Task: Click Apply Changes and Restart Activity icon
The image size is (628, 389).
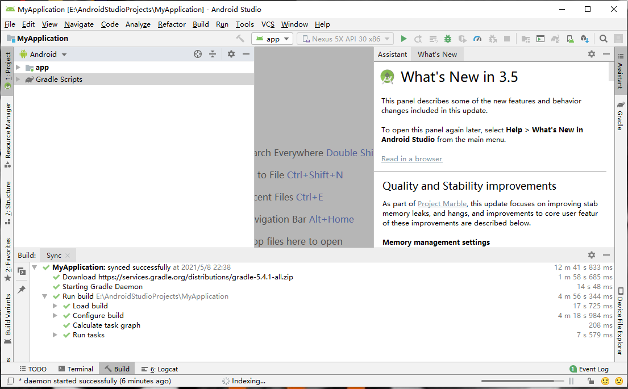Action: click(418, 39)
